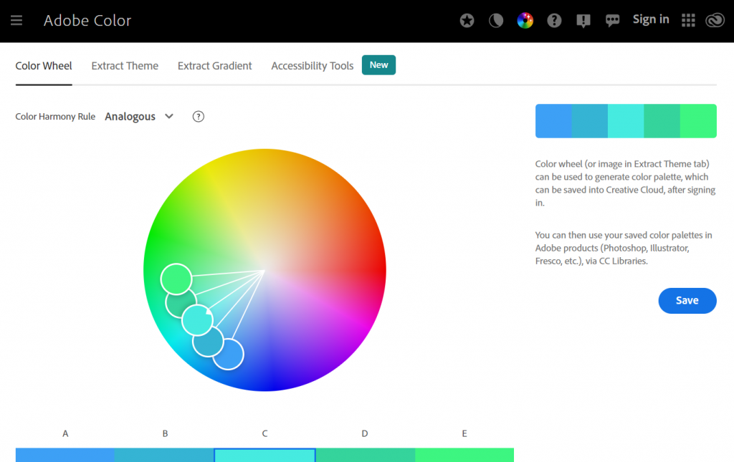Open the feedback speech bubble icon
The width and height of the screenshot is (734, 462).
coord(612,20)
